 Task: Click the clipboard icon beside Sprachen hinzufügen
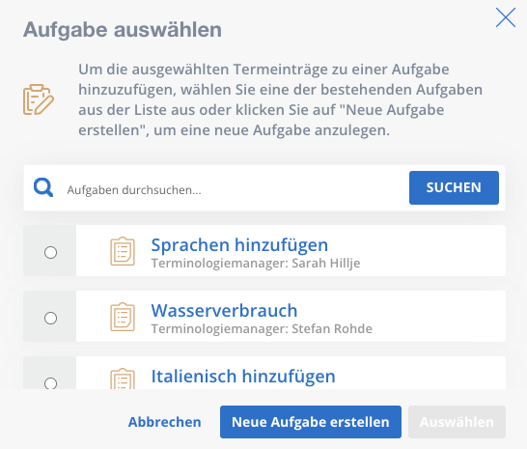(x=123, y=251)
